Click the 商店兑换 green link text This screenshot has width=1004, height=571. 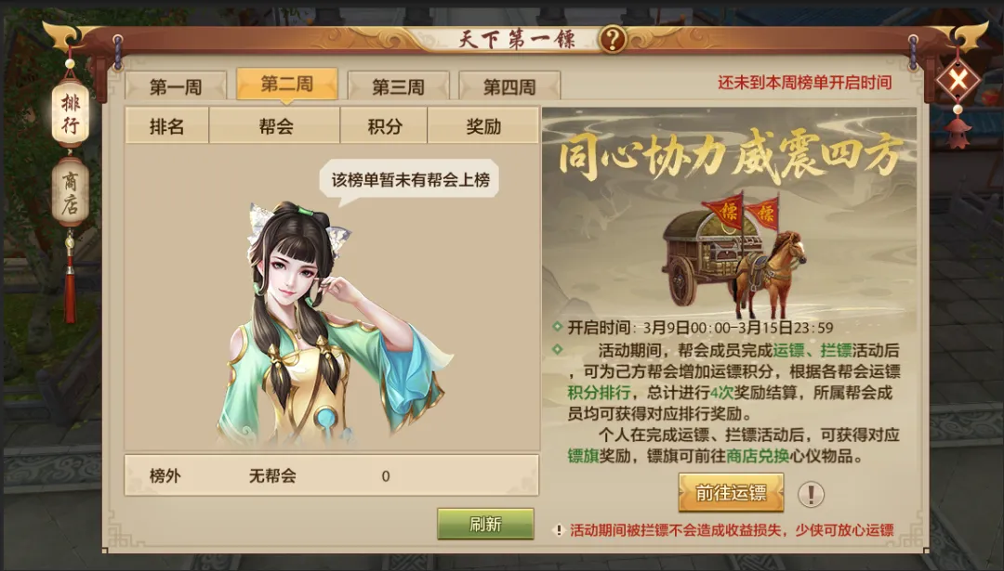click(759, 456)
